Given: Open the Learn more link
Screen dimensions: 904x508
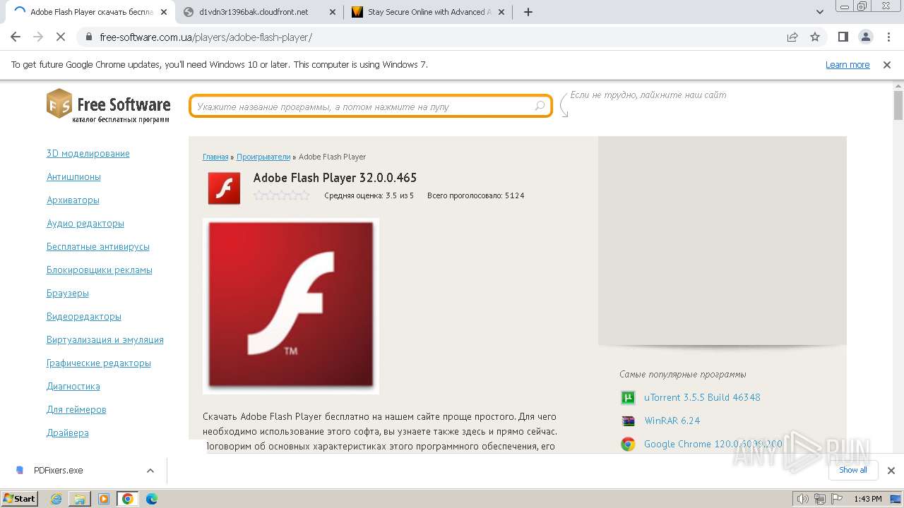Looking at the screenshot, I should [x=847, y=64].
